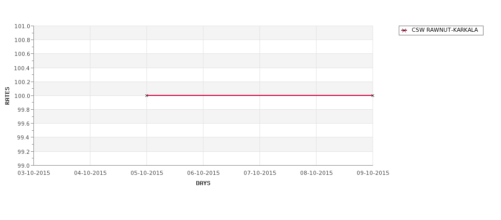501x220 pixels.
Task: Click the 07-10-2015 date label
Action: pos(260,173)
